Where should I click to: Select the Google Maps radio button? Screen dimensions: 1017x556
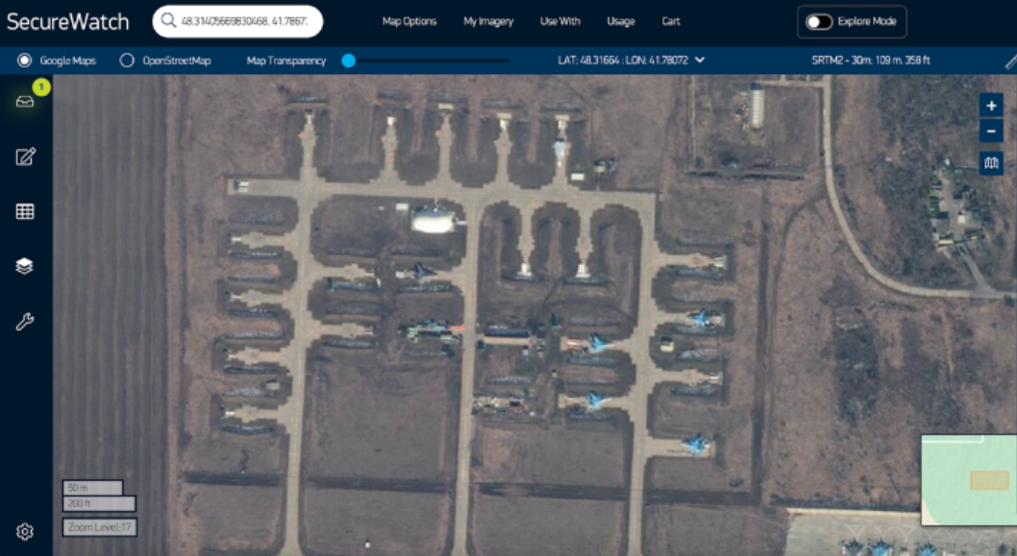pos(25,60)
